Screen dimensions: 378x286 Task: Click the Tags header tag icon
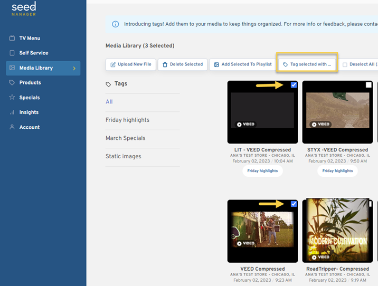pos(108,84)
